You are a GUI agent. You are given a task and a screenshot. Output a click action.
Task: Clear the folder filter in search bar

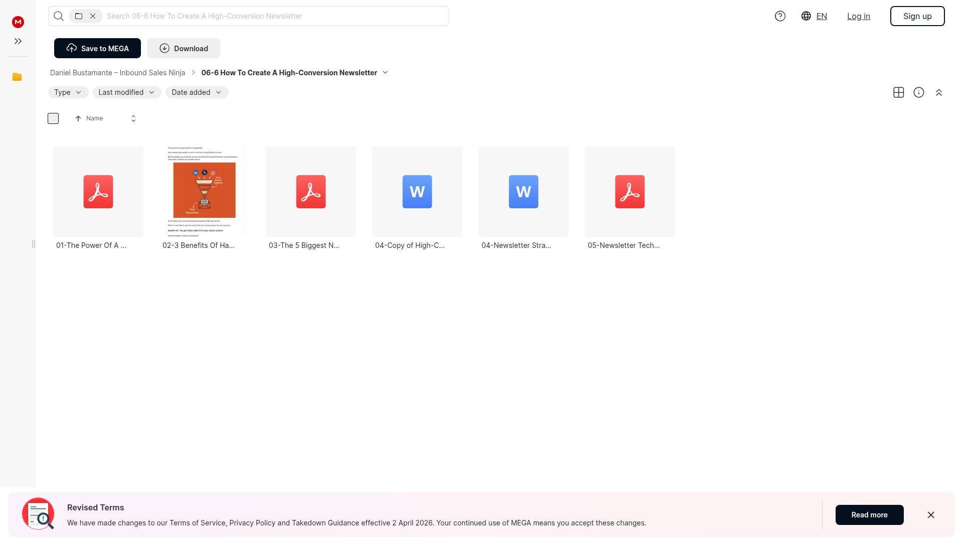(x=93, y=16)
